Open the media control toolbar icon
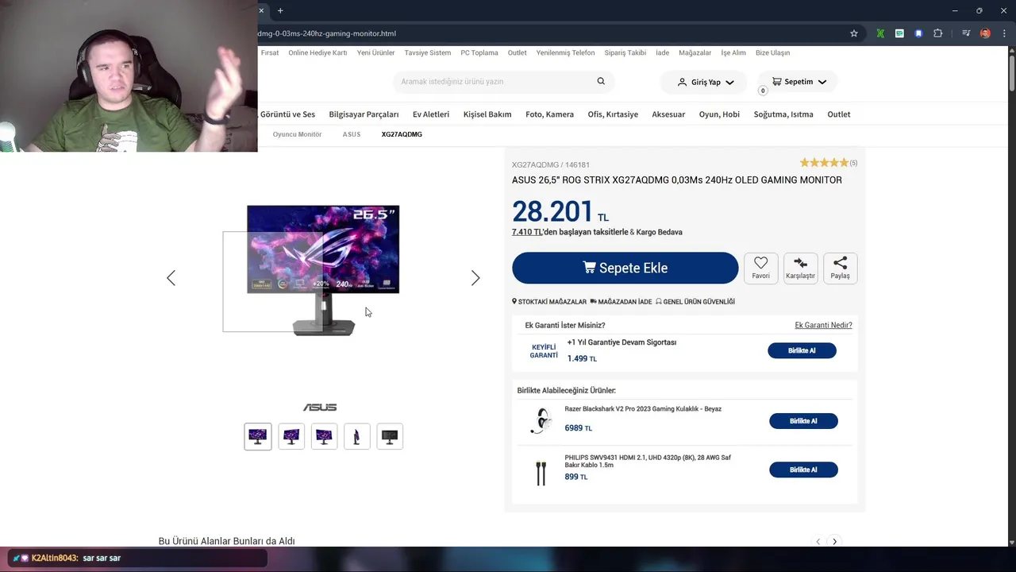 pyautogui.click(x=965, y=33)
